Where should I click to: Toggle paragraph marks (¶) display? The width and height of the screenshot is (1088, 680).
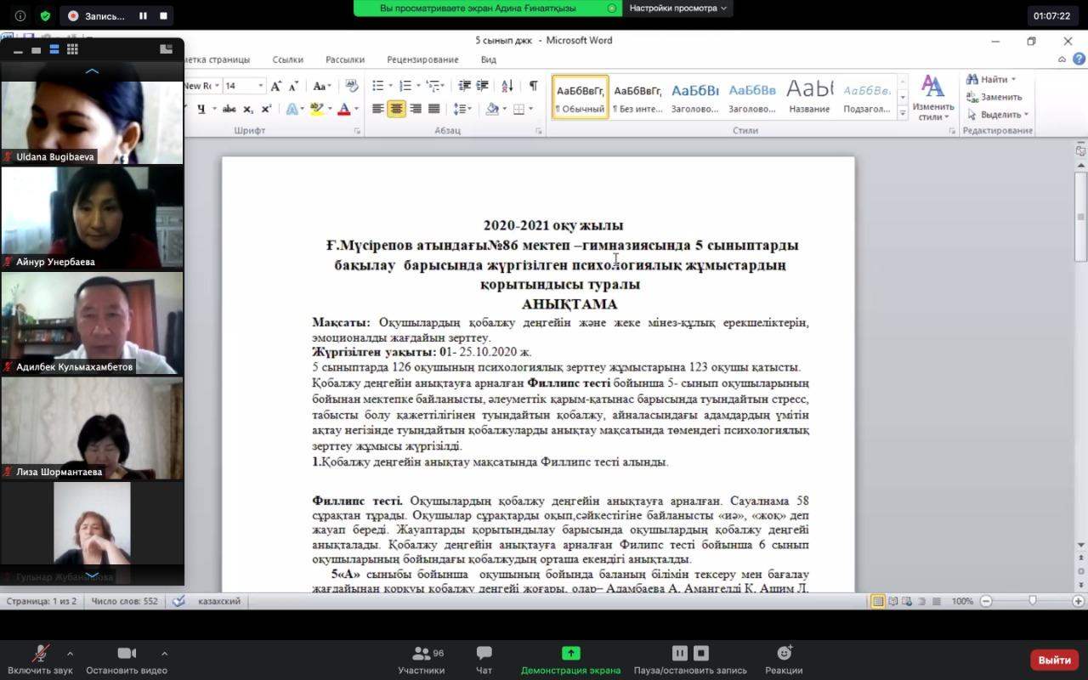(533, 86)
